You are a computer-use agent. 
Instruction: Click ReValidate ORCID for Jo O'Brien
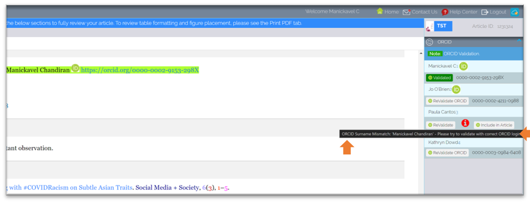click(x=447, y=101)
